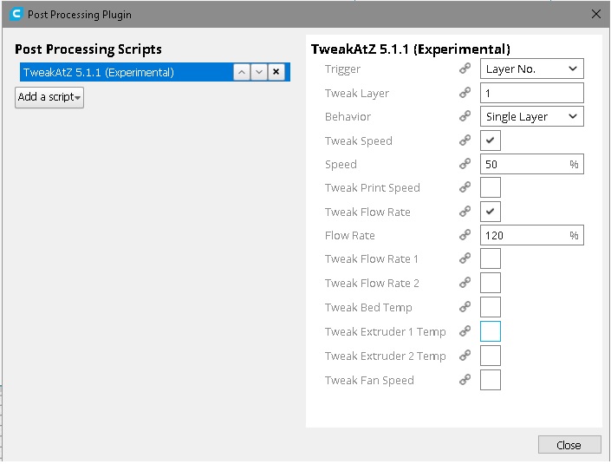The height and width of the screenshot is (464, 611).
Task: Click the Post Processing Scripts heading
Action: pos(88,49)
